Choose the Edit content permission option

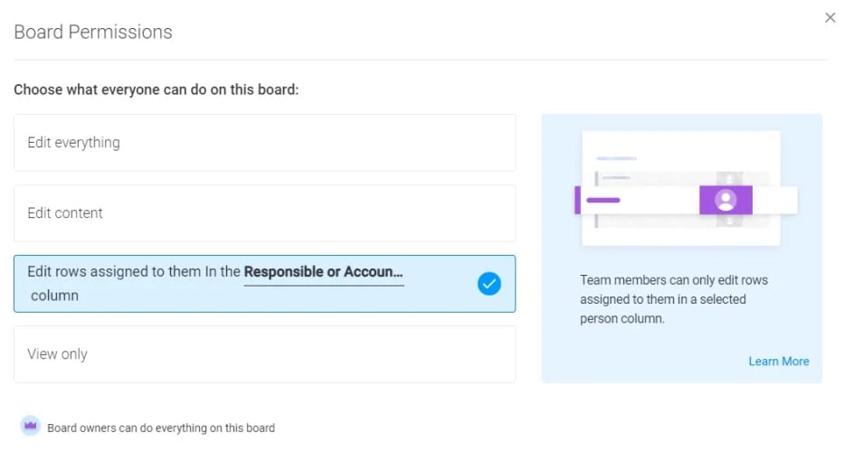coord(264,213)
